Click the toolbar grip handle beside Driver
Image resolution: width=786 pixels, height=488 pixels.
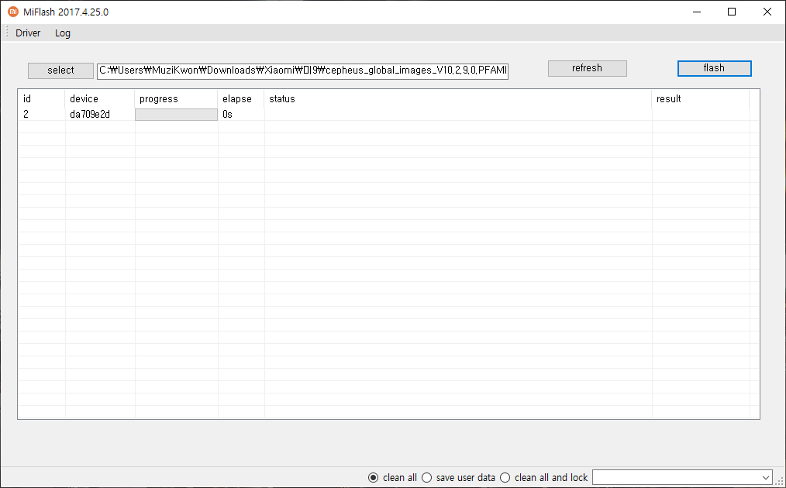click(x=6, y=33)
